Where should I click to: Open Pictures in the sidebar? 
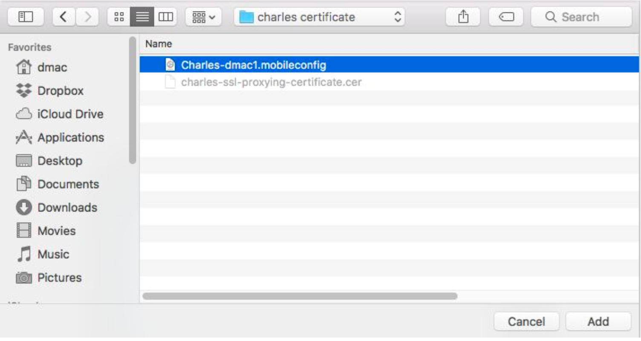(x=49, y=277)
